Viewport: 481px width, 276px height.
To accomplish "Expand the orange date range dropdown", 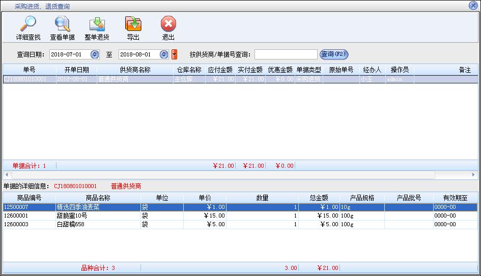I will pos(174,54).
